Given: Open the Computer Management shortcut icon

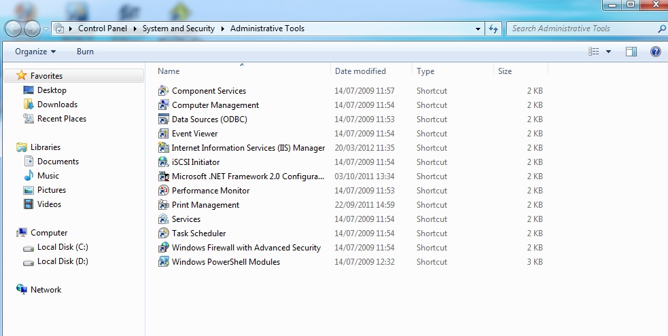Looking at the screenshot, I should tap(164, 105).
